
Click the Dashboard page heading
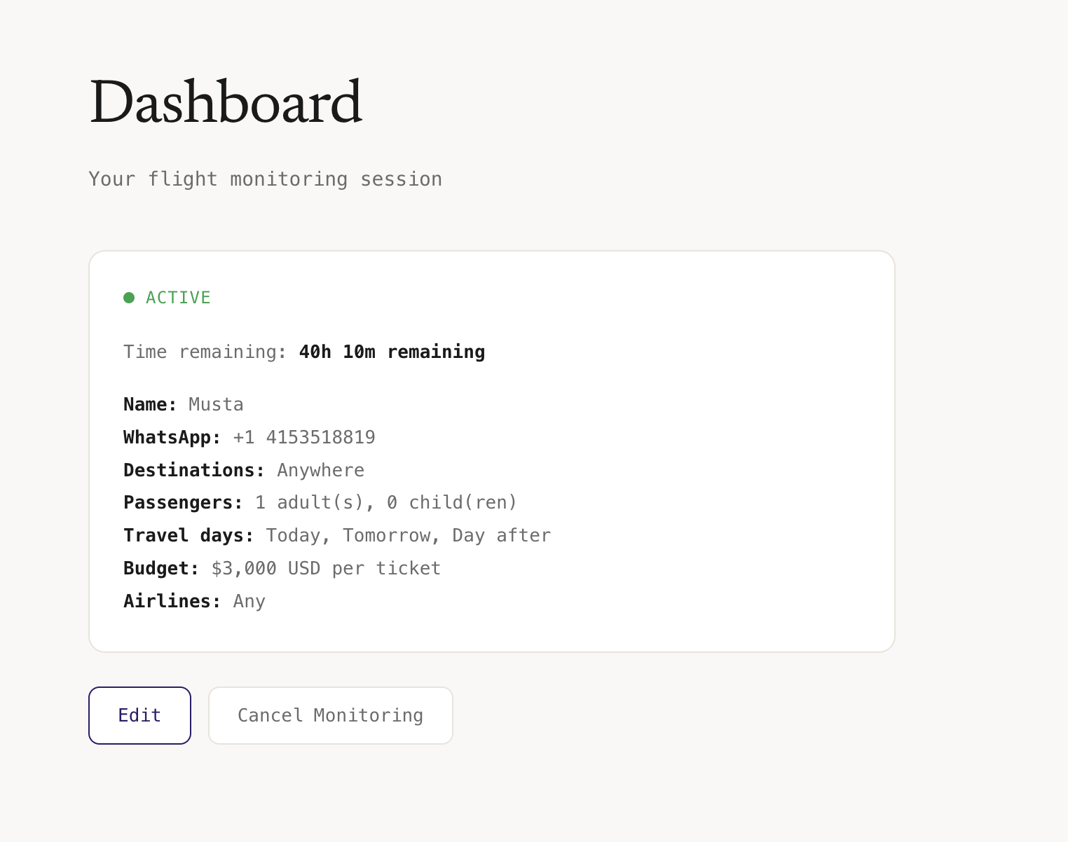(226, 102)
